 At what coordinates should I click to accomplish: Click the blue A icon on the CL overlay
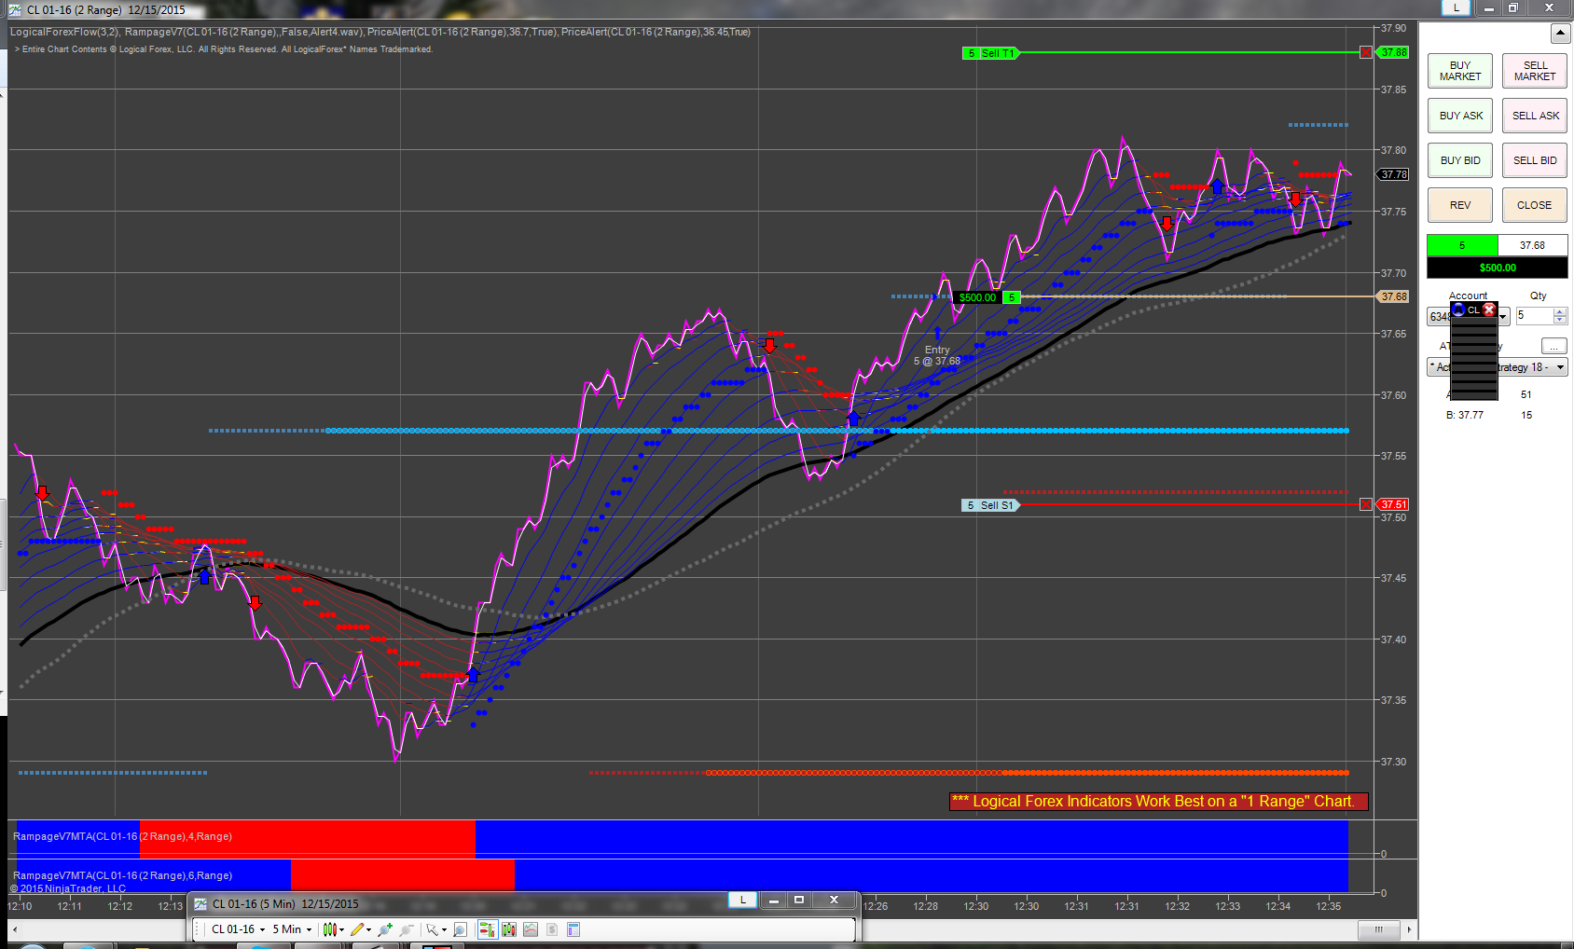pyautogui.click(x=1458, y=309)
